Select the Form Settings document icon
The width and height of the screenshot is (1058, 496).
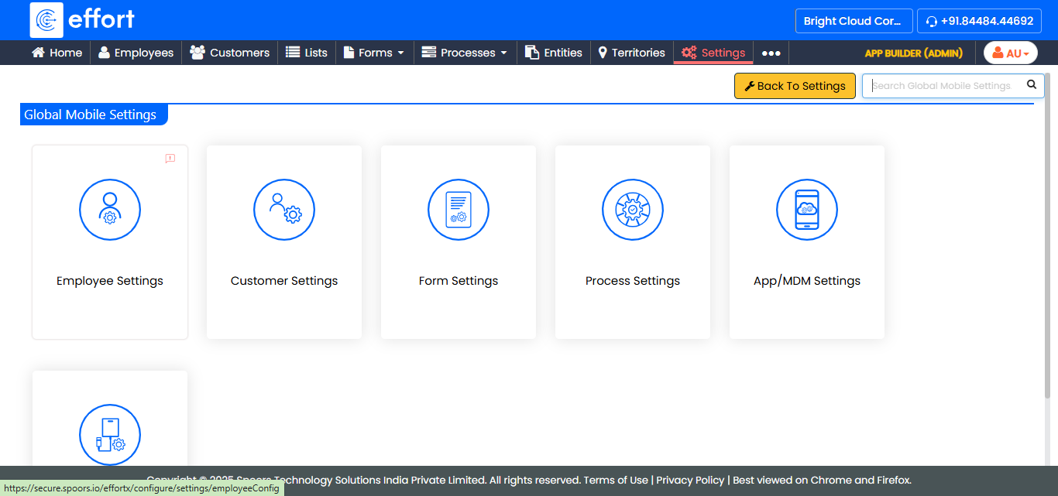coord(459,210)
